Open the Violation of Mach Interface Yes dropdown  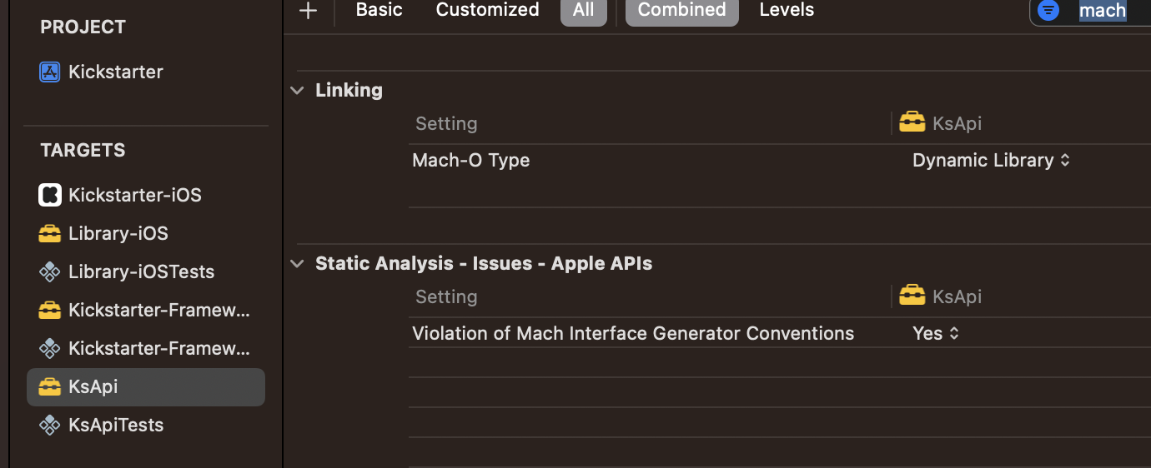click(x=936, y=333)
